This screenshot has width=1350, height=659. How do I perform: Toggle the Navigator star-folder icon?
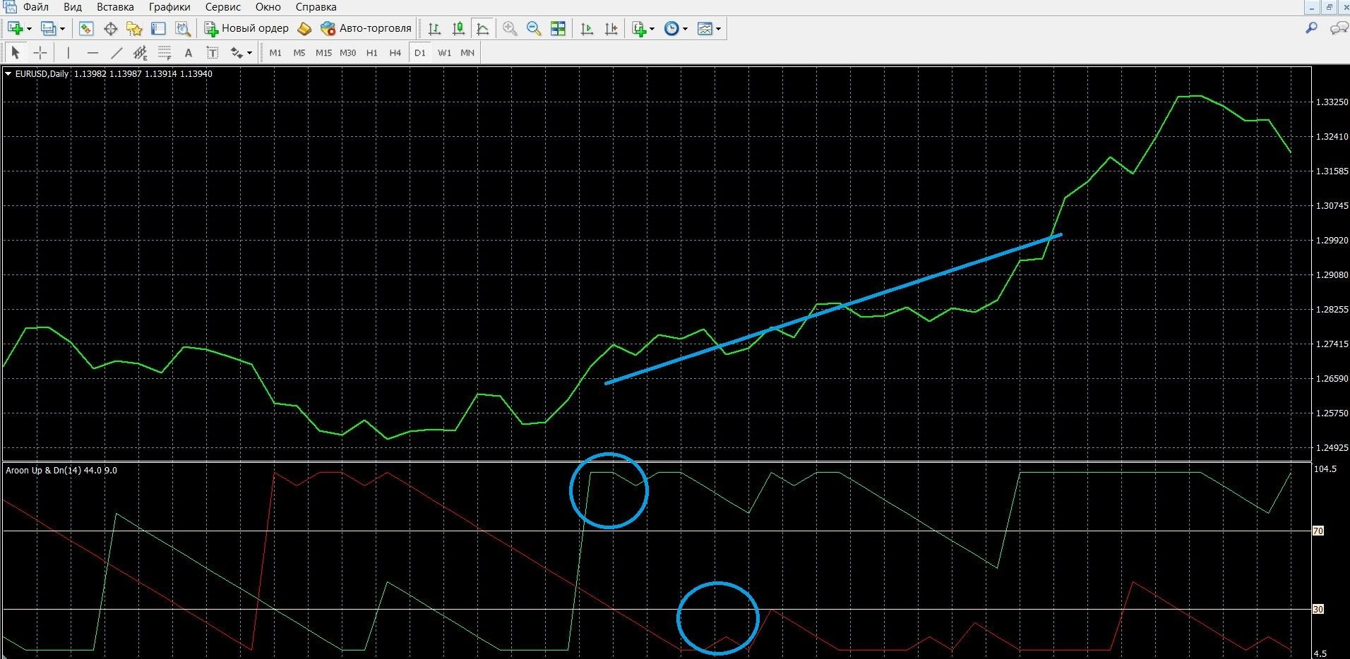134,28
